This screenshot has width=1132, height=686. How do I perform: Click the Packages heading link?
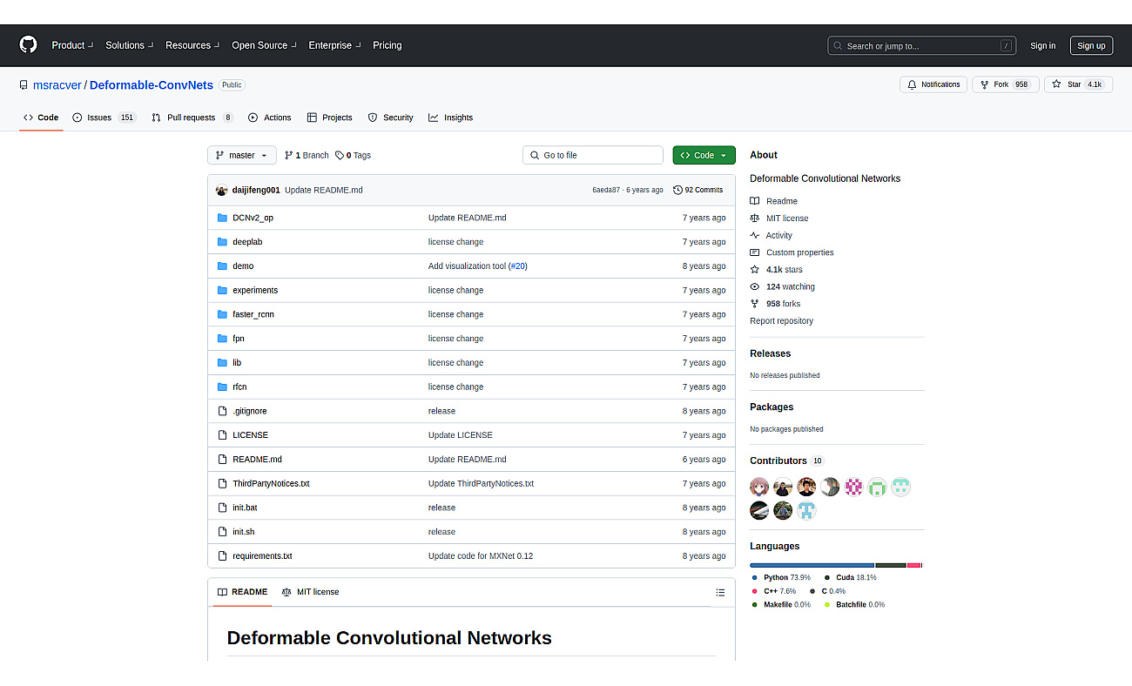(x=772, y=407)
